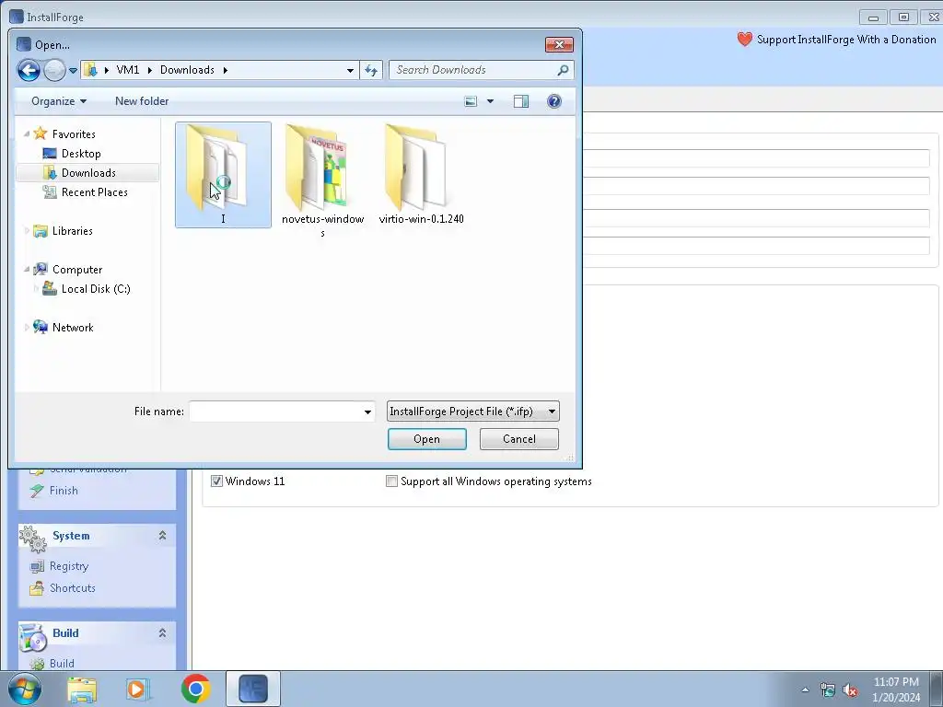Viewport: 943px width, 707px height.
Task: Select Local Disk (C:) in navigation pane
Action: (x=95, y=289)
